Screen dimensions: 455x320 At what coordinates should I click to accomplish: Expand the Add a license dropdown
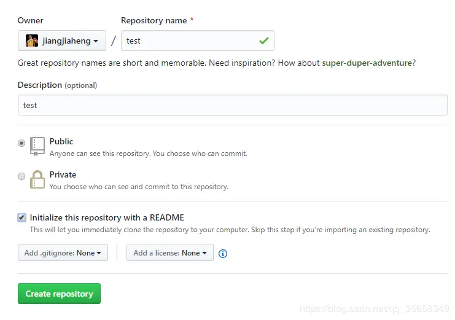[x=170, y=253]
